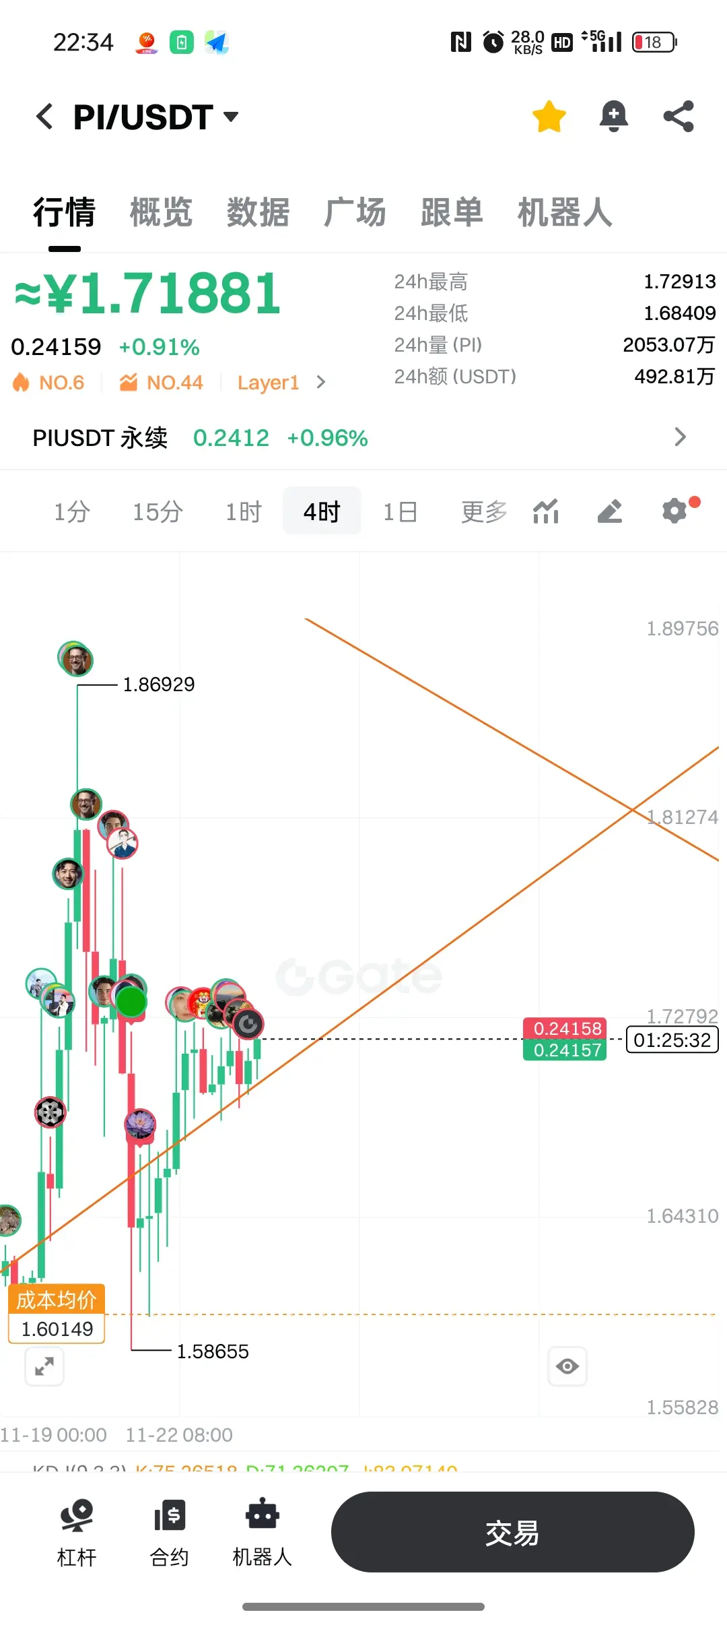This screenshot has width=727, height=1625.
Task: Open the price alert bell icon
Action: 613,117
